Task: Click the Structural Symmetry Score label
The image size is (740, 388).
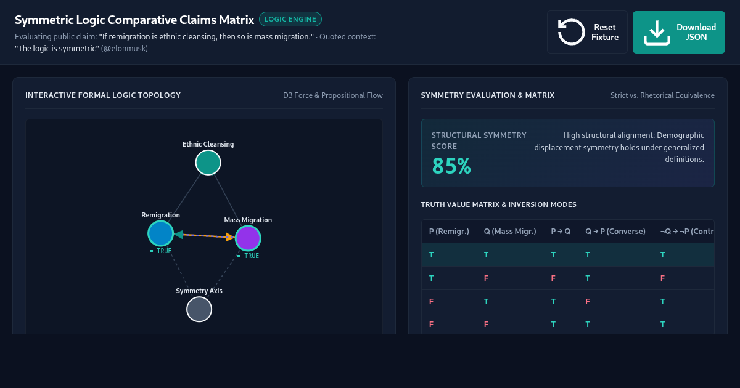Action: click(479, 141)
